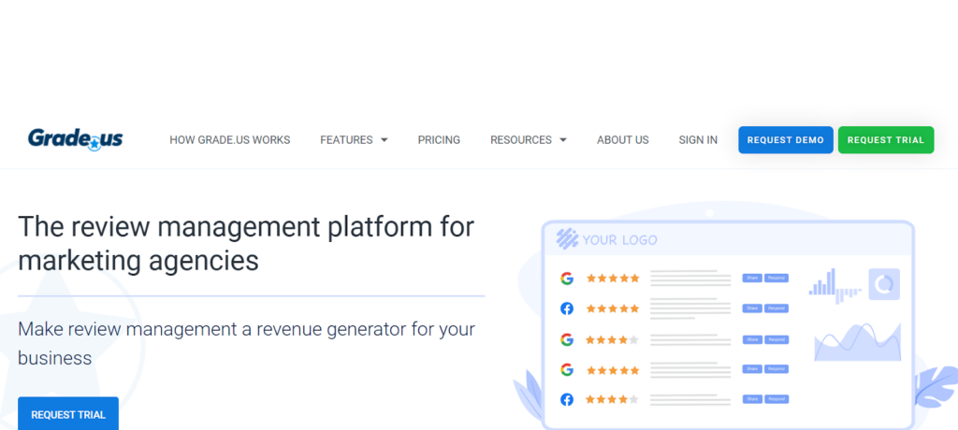Click the Grade.us logo
The width and height of the screenshot is (958, 430).
(x=76, y=139)
